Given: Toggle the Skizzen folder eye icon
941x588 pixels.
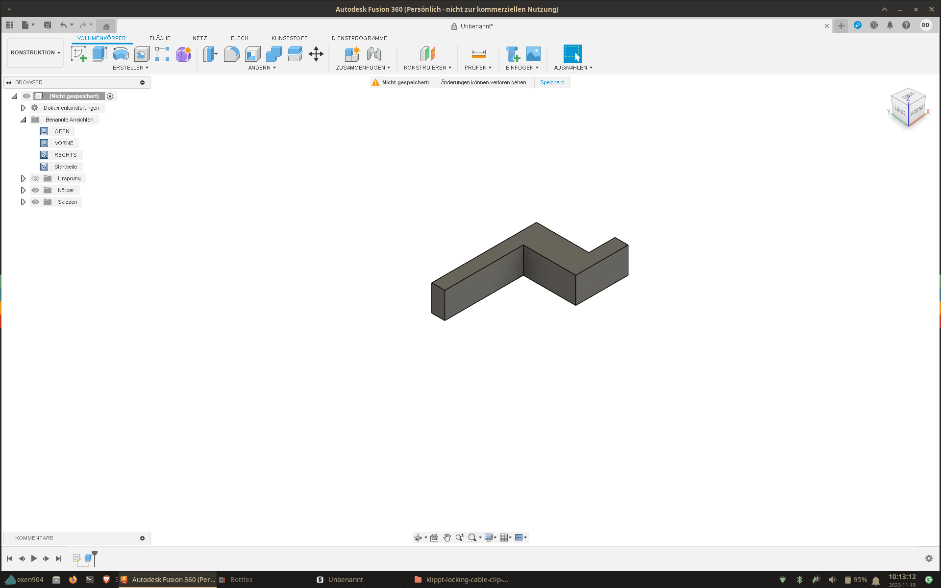Looking at the screenshot, I should 35,202.
